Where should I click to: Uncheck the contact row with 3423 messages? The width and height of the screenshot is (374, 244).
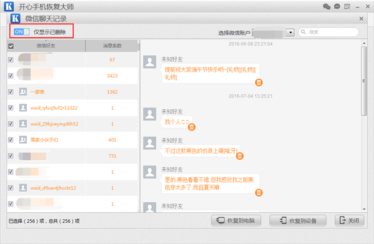click(x=11, y=76)
